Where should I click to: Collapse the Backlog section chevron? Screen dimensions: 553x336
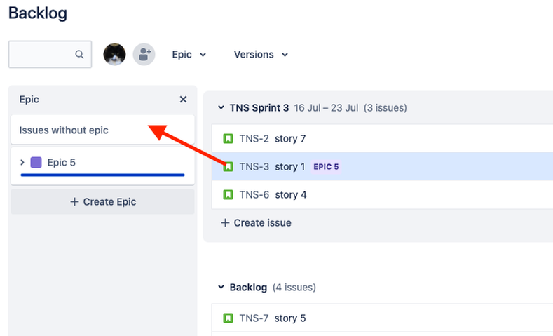point(221,287)
